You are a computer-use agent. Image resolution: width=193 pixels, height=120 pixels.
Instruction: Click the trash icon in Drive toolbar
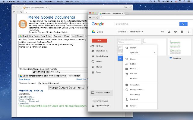pyautogui.click(x=182, y=32)
